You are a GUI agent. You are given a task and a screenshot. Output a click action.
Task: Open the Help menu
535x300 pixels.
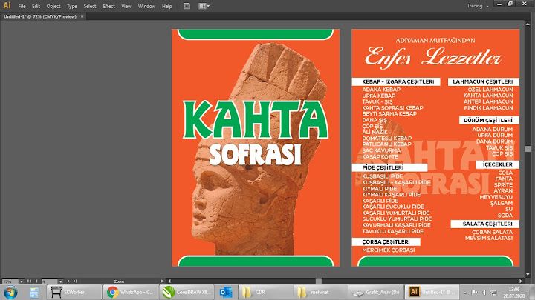[167, 6]
